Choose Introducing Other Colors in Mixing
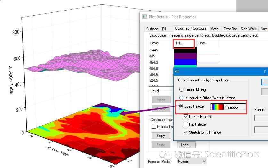The height and width of the screenshot is (168, 268). pyautogui.click(x=182, y=98)
